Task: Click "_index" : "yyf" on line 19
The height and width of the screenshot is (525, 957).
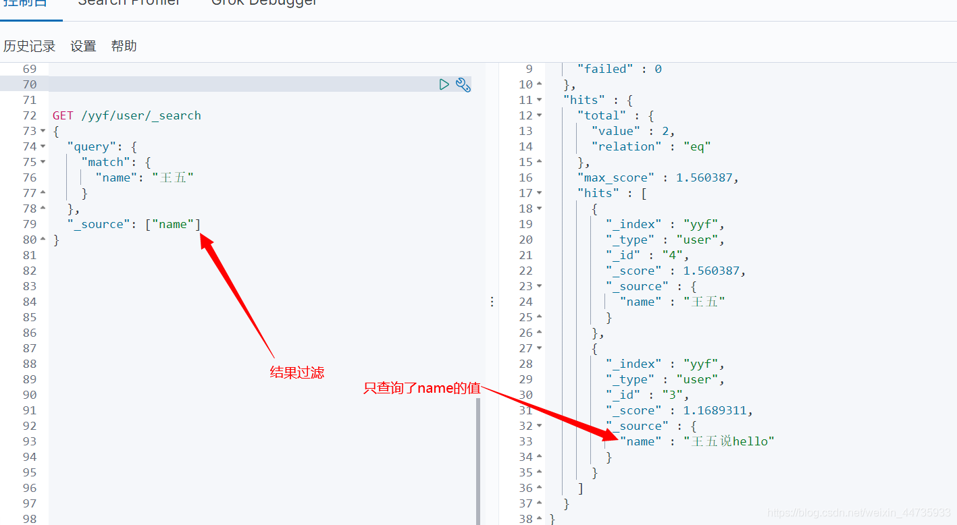Action: 665,224
